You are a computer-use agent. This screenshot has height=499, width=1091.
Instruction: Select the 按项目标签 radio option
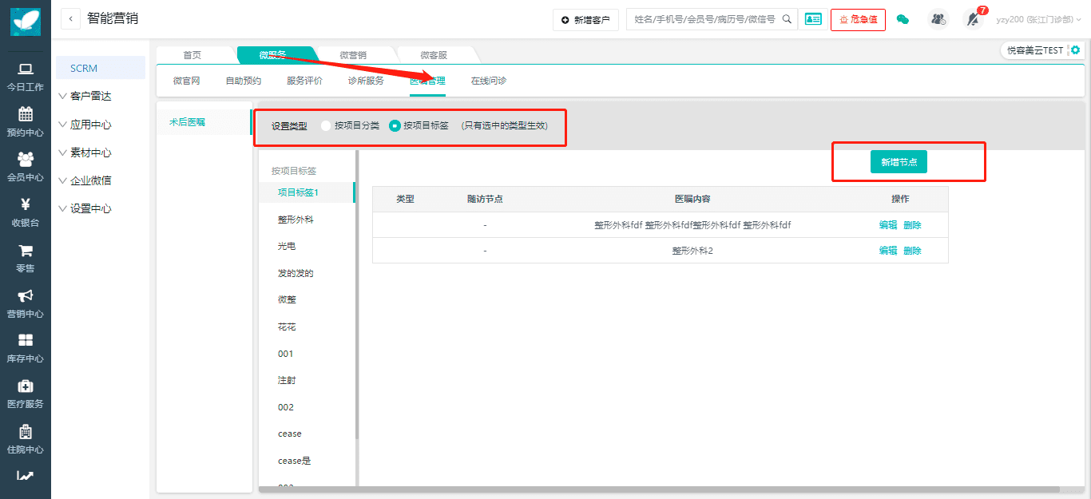(x=395, y=125)
